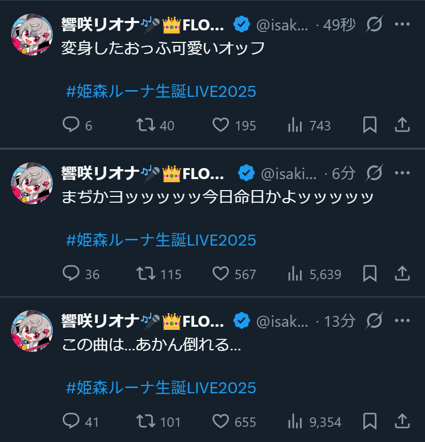Open more options menu on 6分 post
Image resolution: width=425 pixels, height=442 pixels.
pyautogui.click(x=402, y=173)
